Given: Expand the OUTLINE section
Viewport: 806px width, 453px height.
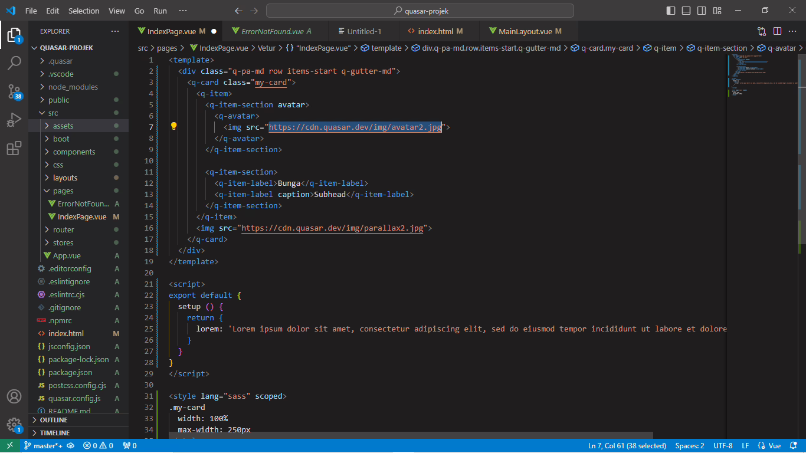Looking at the screenshot, I should click(78, 420).
